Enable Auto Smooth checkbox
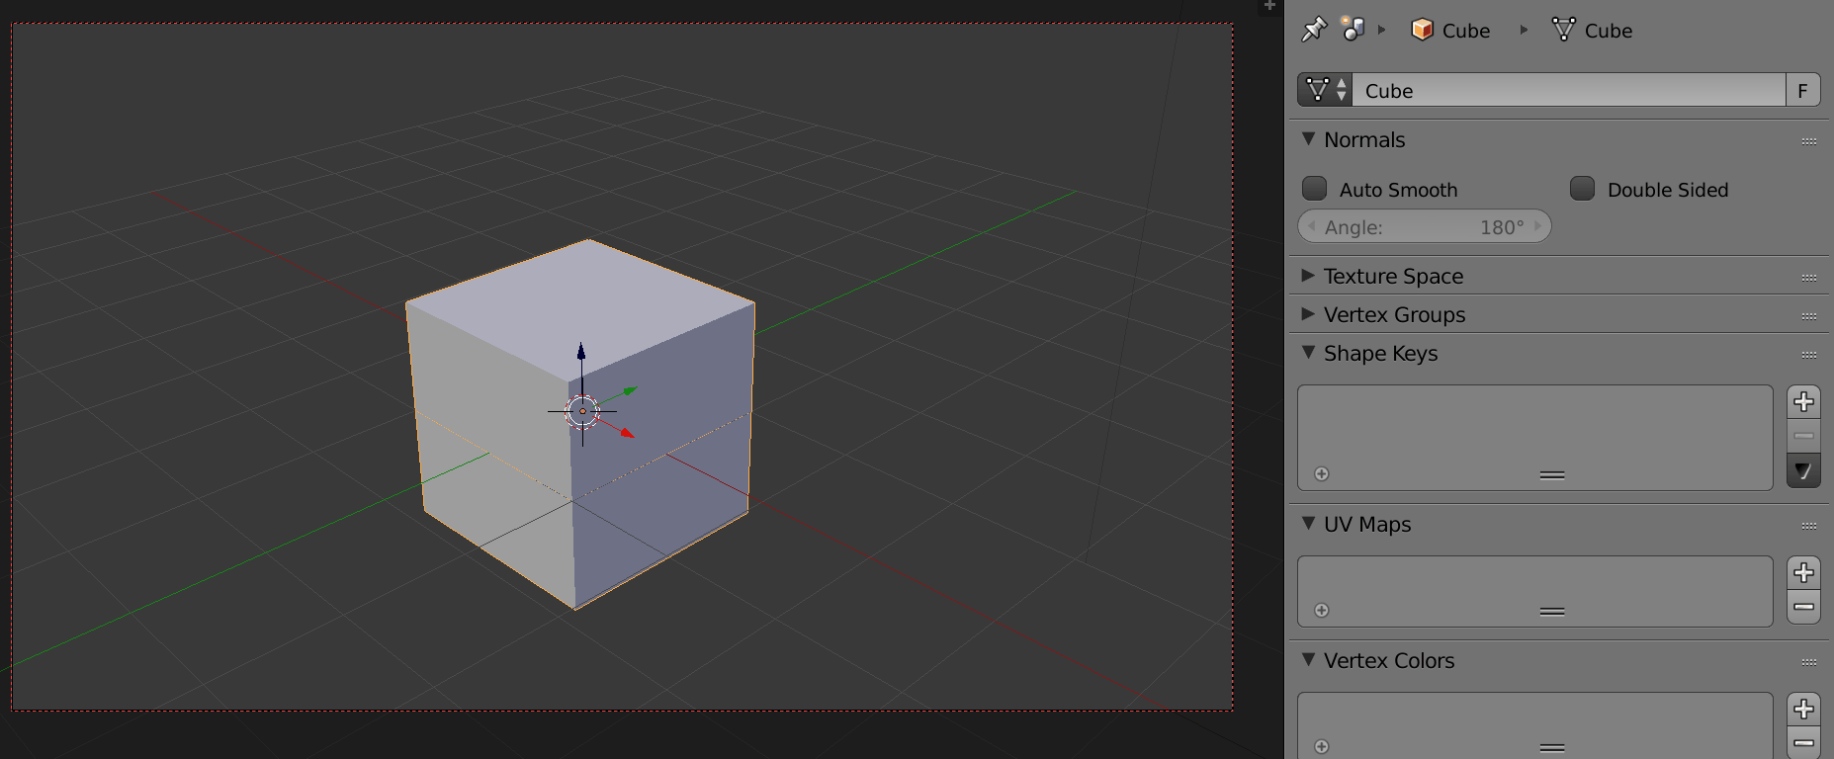The image size is (1834, 759). tap(1314, 188)
